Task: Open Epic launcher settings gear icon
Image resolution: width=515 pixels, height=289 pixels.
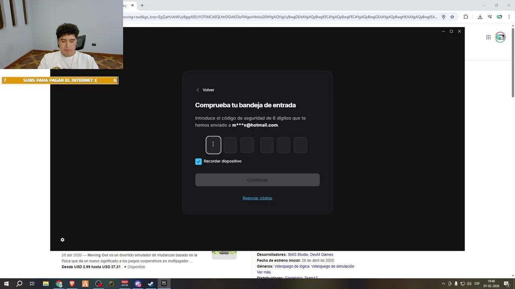Action: [62, 240]
